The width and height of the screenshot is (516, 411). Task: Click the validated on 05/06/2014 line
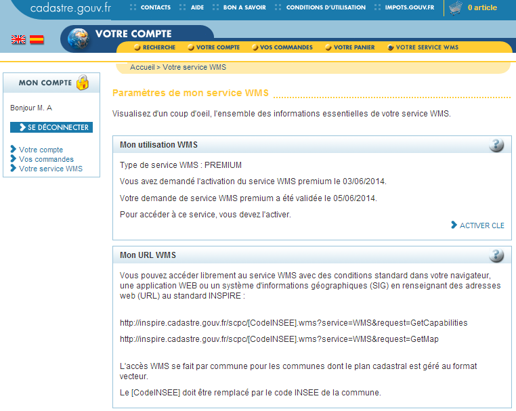[249, 198]
